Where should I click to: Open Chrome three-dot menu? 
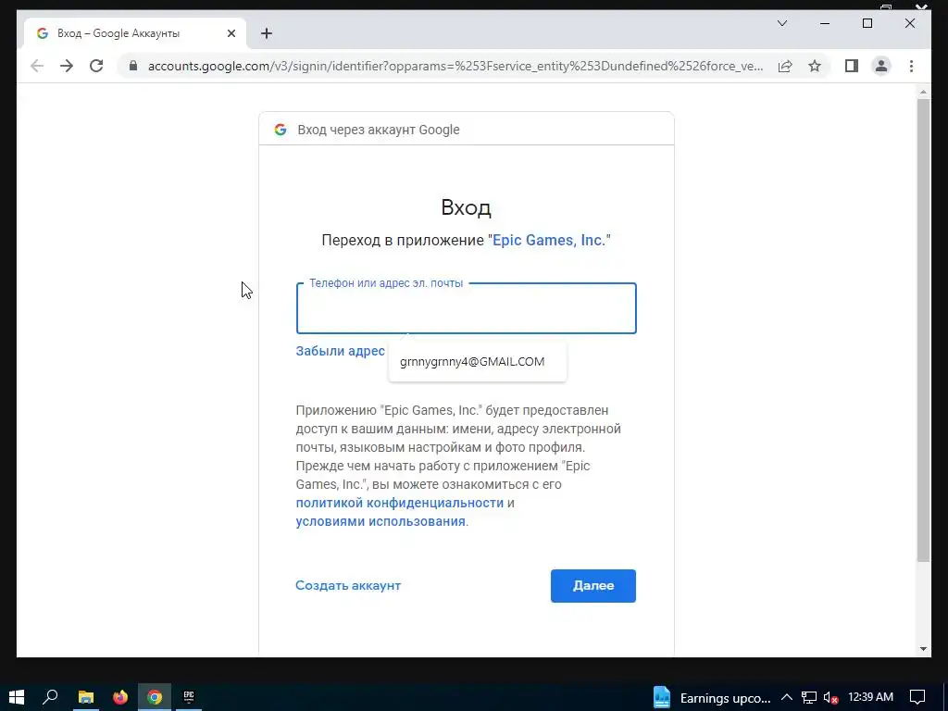pyautogui.click(x=911, y=66)
